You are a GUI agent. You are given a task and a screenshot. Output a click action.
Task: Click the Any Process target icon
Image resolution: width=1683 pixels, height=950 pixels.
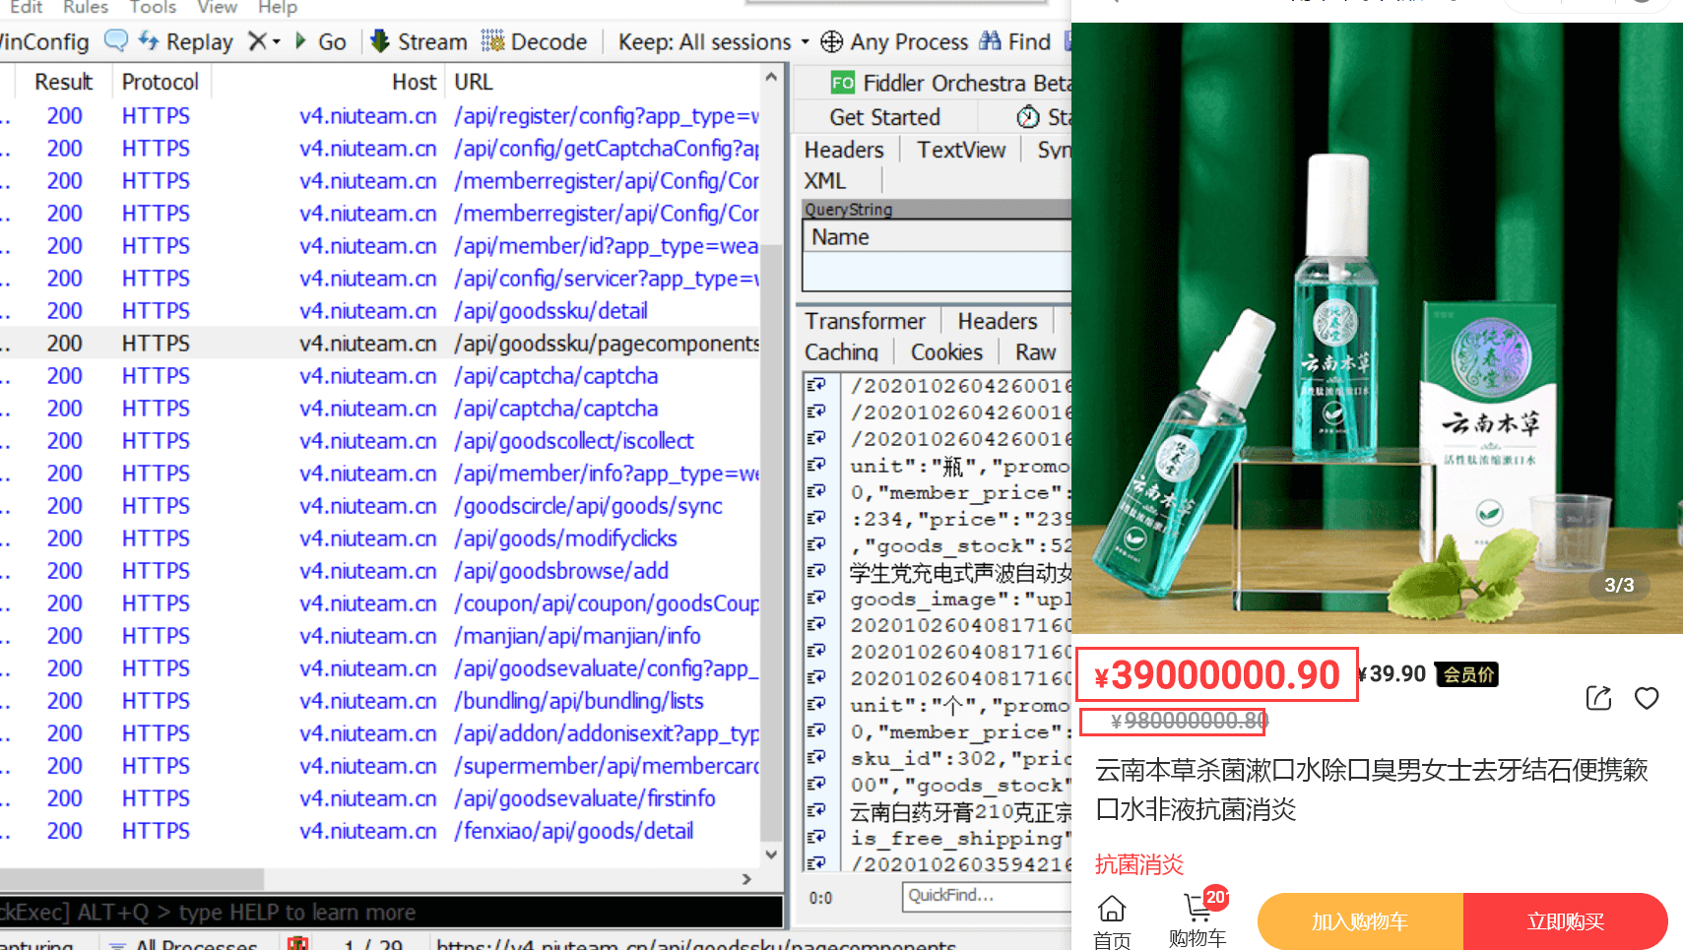[x=831, y=41]
